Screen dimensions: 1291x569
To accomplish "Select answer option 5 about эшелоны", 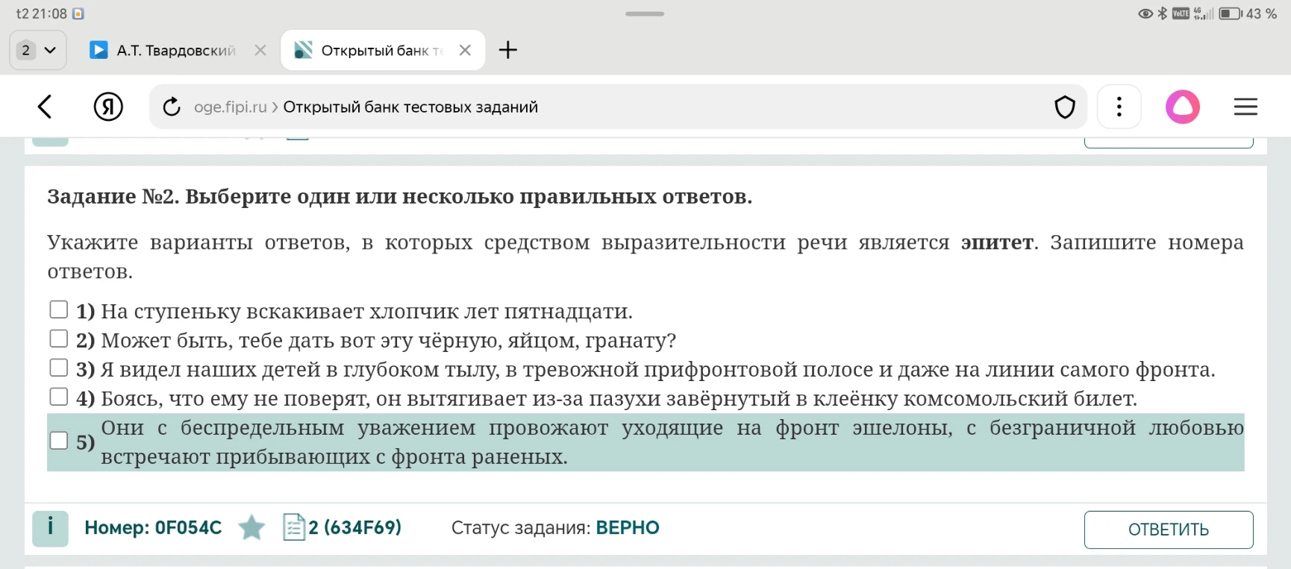I will click(59, 441).
